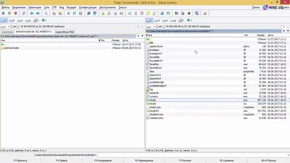Go back with blue left arrow
The image size is (290, 163).
point(32,13)
